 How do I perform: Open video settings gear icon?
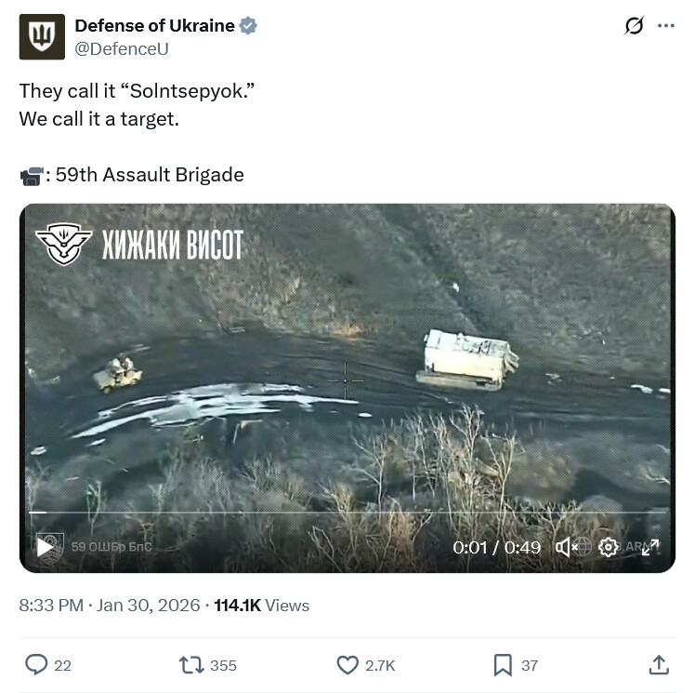click(608, 547)
